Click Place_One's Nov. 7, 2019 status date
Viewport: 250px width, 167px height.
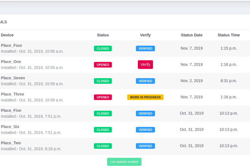coord(192,65)
